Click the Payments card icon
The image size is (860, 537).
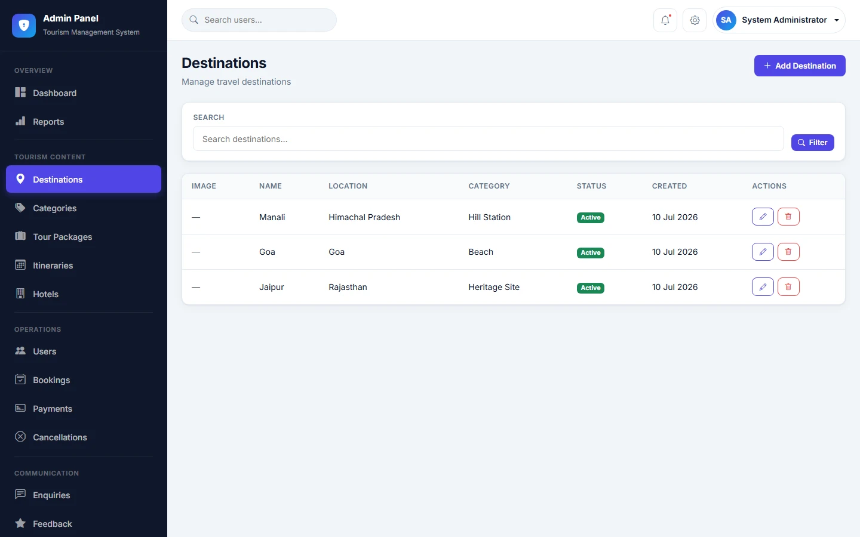click(x=20, y=408)
